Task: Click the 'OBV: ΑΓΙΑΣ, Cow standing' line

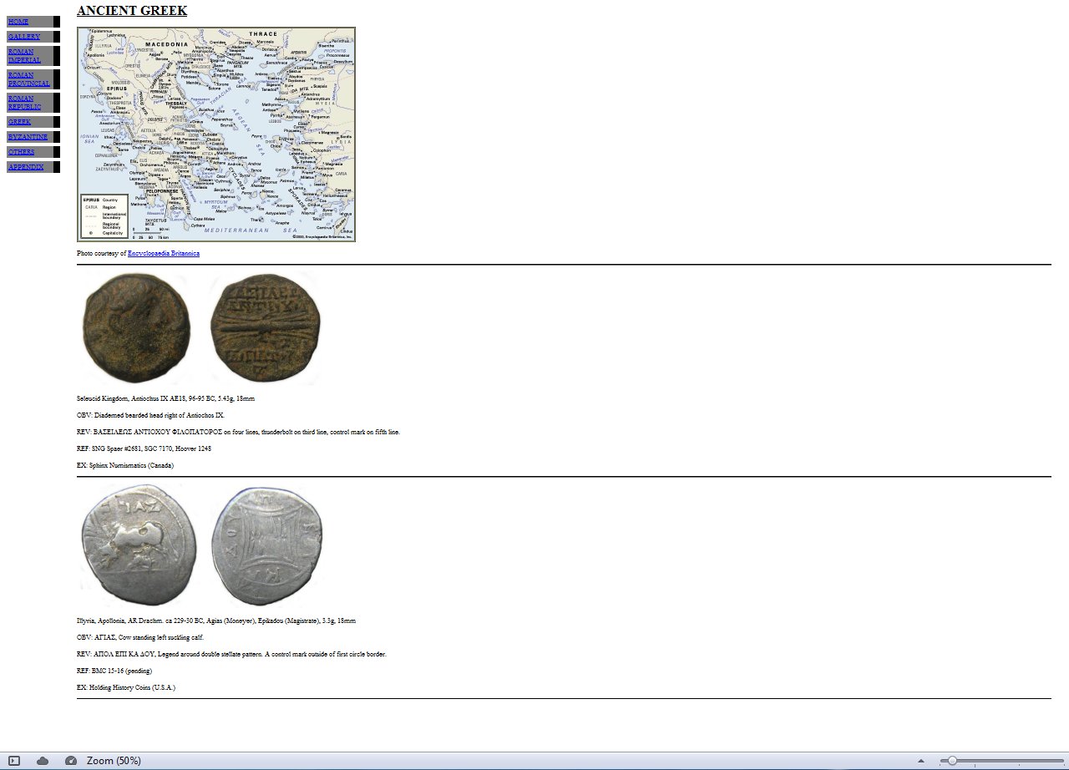Action: coord(140,637)
